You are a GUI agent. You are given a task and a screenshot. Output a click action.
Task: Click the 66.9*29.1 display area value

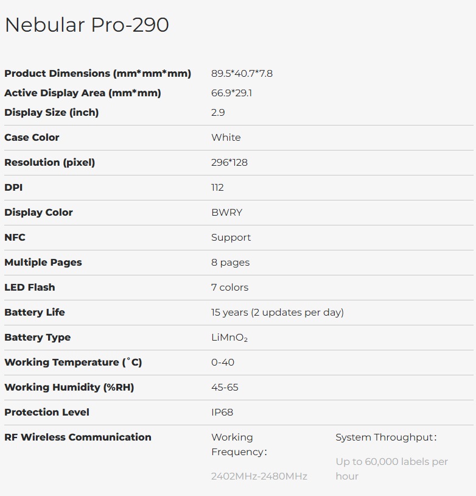pos(231,93)
